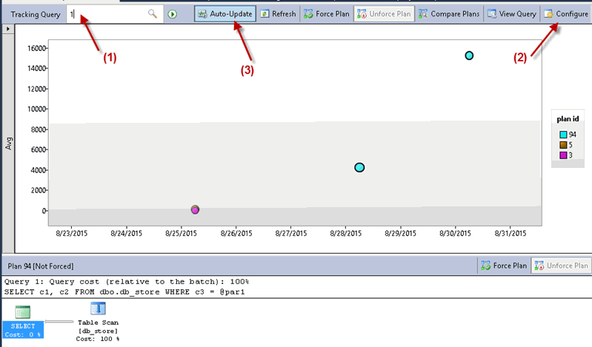592x347 pixels.
Task: Click Force Plan in the plan pane header
Action: pos(504,266)
